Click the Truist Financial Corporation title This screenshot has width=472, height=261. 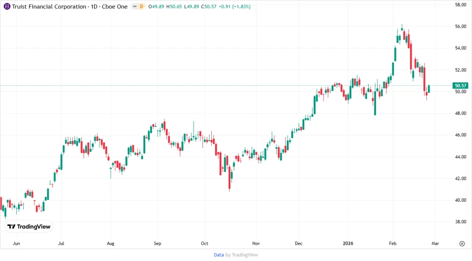49,6
